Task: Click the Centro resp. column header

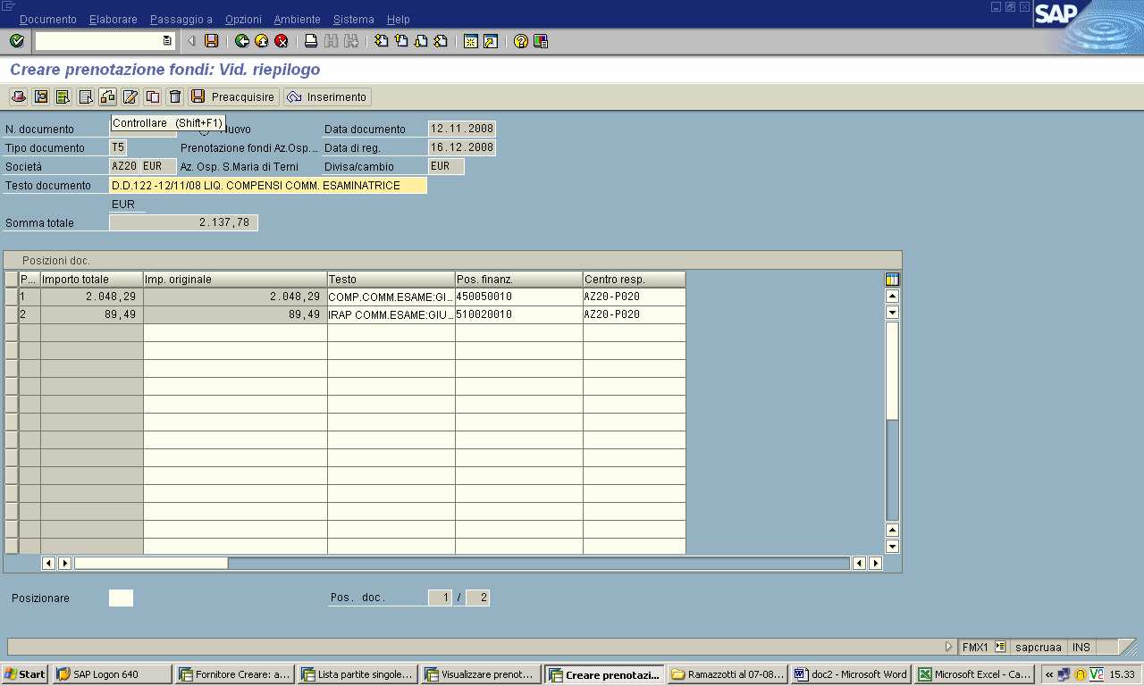Action: click(x=635, y=280)
